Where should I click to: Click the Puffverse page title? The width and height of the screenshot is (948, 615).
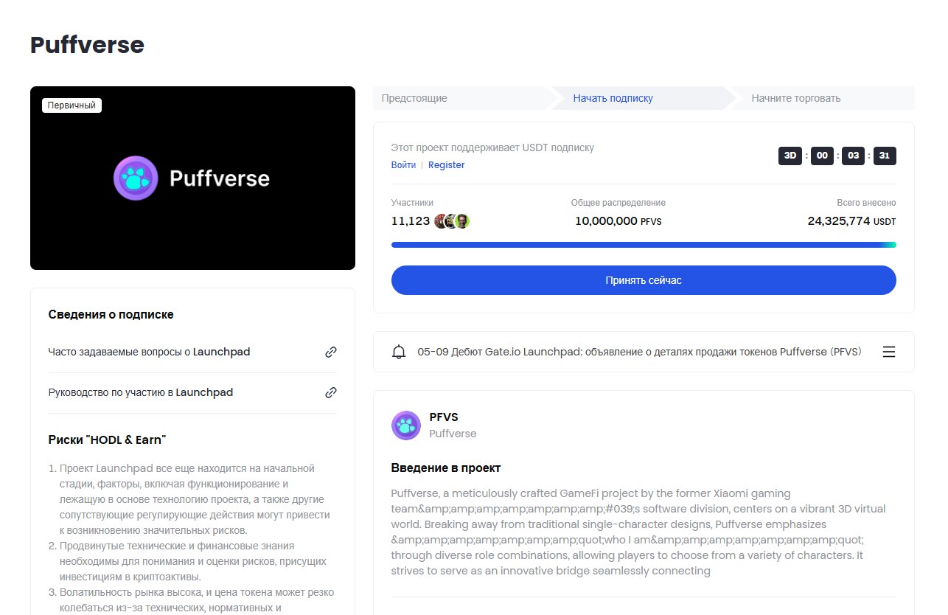pos(87,45)
